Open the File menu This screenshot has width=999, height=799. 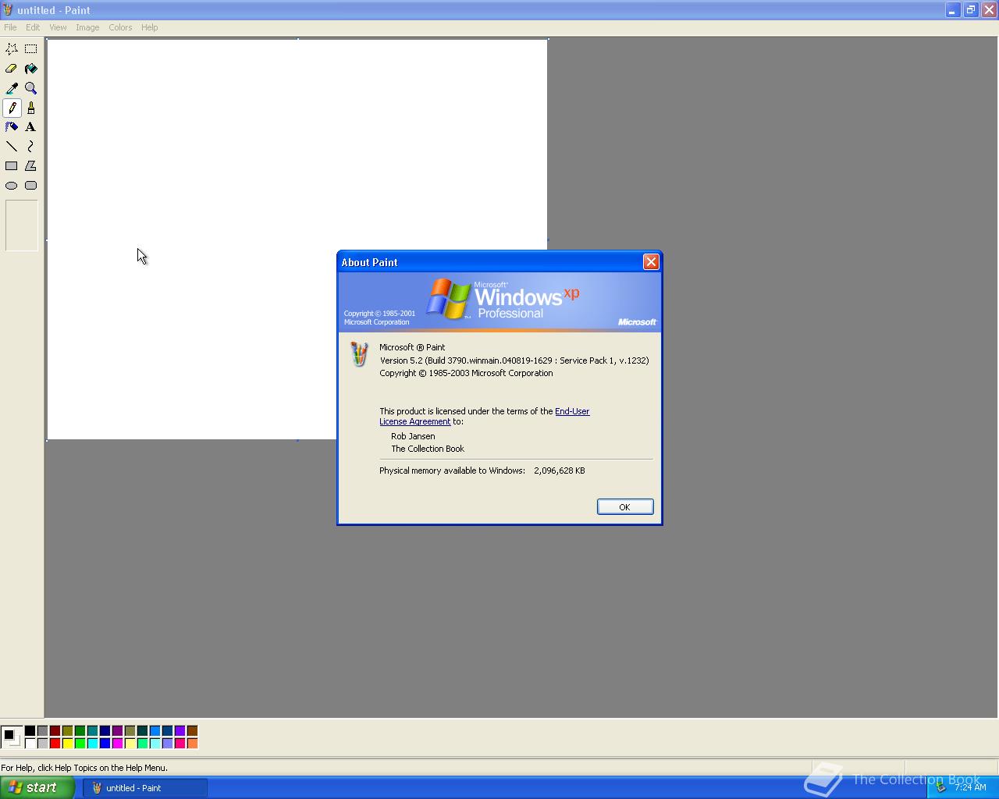10,27
